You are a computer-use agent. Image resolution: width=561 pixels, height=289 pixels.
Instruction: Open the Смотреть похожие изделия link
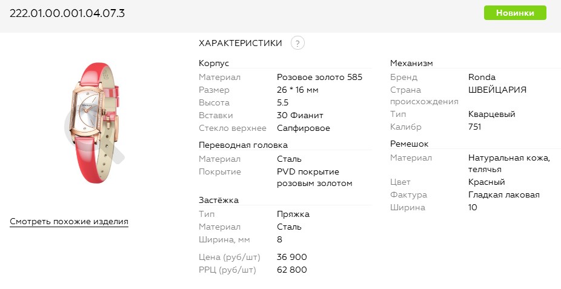69,222
